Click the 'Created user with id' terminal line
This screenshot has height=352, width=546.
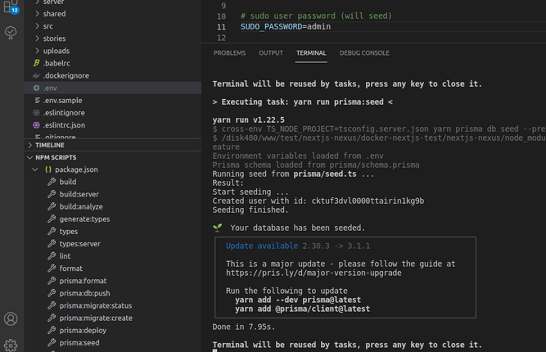point(318,201)
